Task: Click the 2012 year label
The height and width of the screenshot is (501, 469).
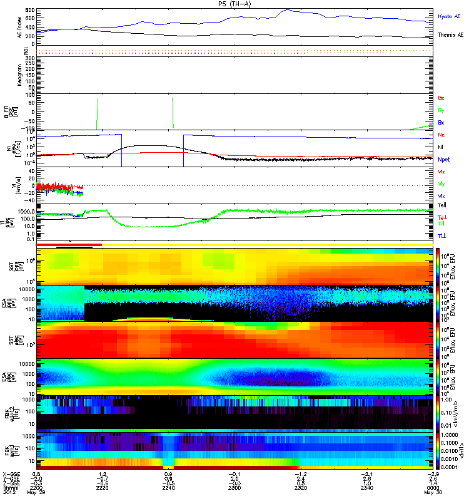Action: coord(9,492)
